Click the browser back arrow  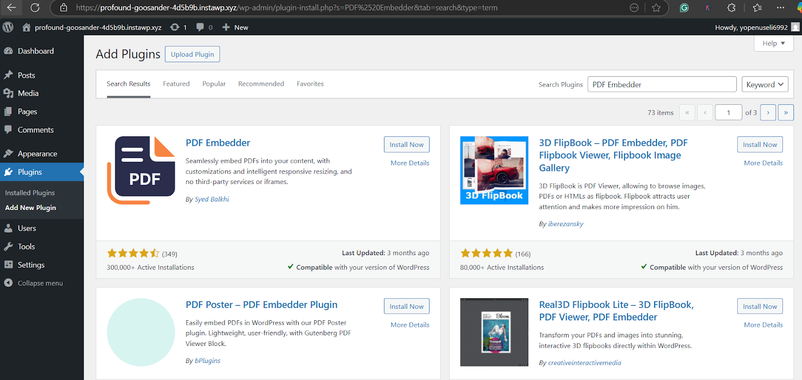coord(11,8)
